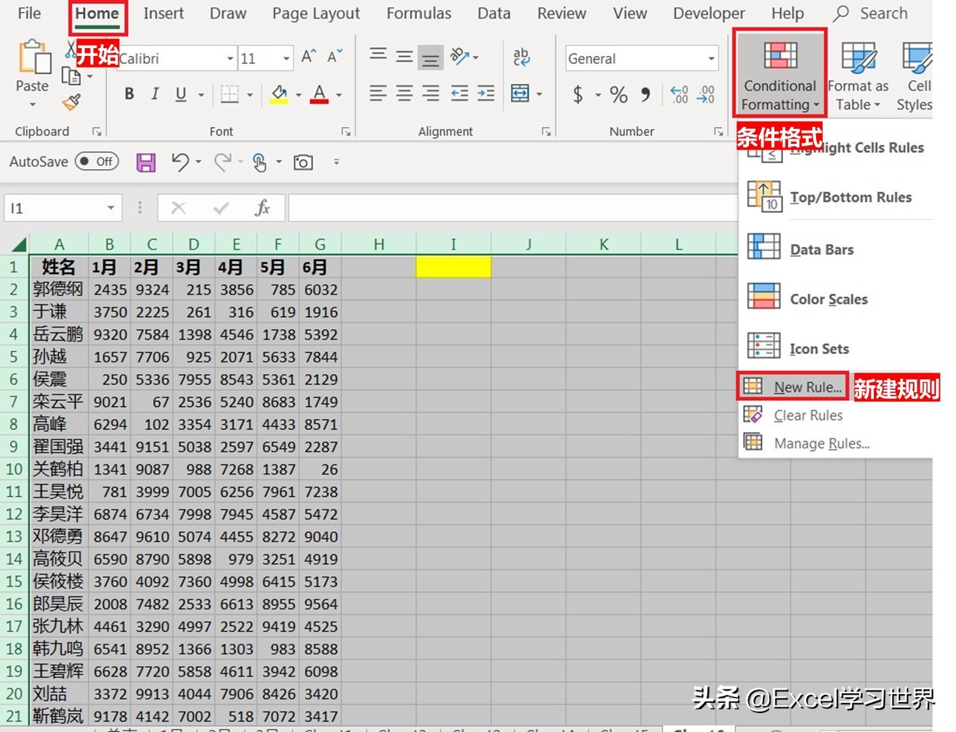This screenshot has width=956, height=732.
Task: Click the Conditional Formatting button
Action: pyautogui.click(x=780, y=74)
